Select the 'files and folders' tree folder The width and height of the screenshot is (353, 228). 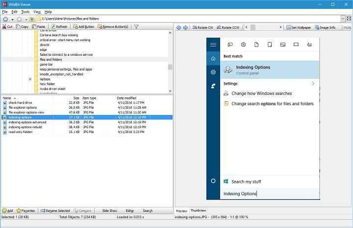click(x=50, y=59)
